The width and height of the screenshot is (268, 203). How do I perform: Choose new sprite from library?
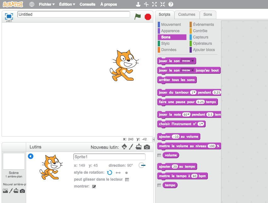click(x=124, y=147)
